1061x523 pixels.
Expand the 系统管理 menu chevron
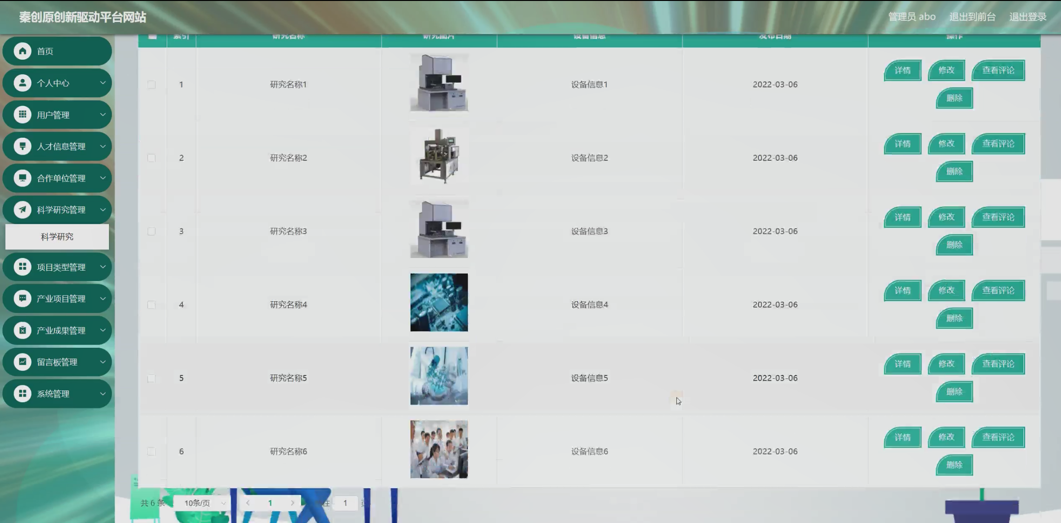[x=102, y=394]
